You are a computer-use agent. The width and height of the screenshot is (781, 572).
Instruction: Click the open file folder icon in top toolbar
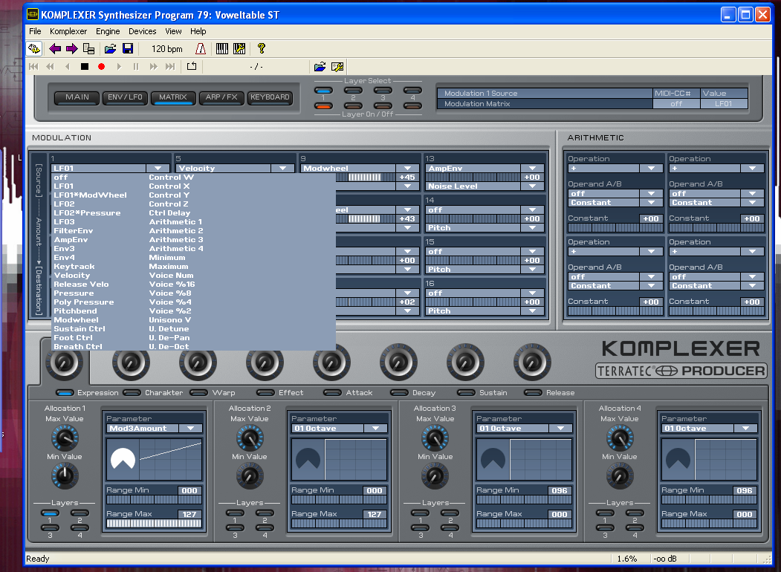point(110,49)
